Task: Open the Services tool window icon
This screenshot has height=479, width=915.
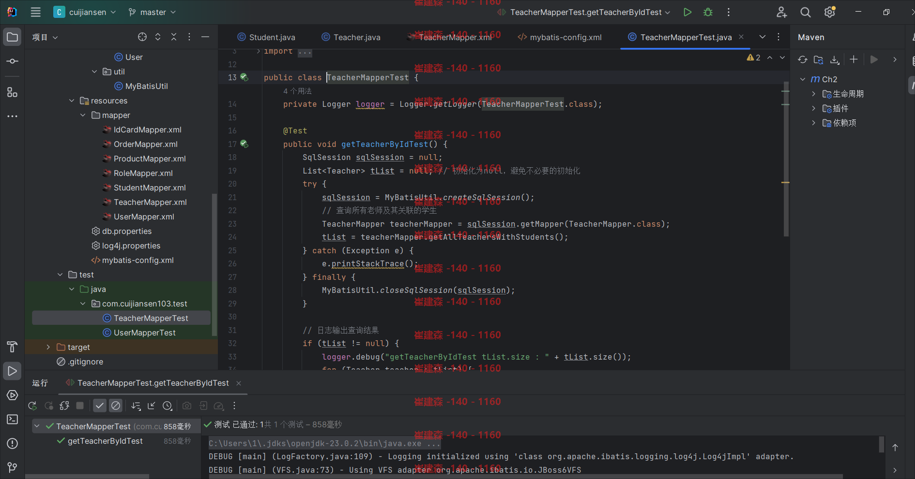Action: (13, 395)
